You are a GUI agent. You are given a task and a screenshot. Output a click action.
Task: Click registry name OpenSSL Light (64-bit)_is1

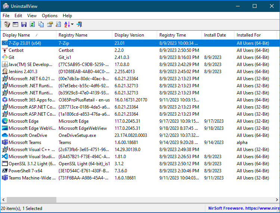click(x=84, y=164)
